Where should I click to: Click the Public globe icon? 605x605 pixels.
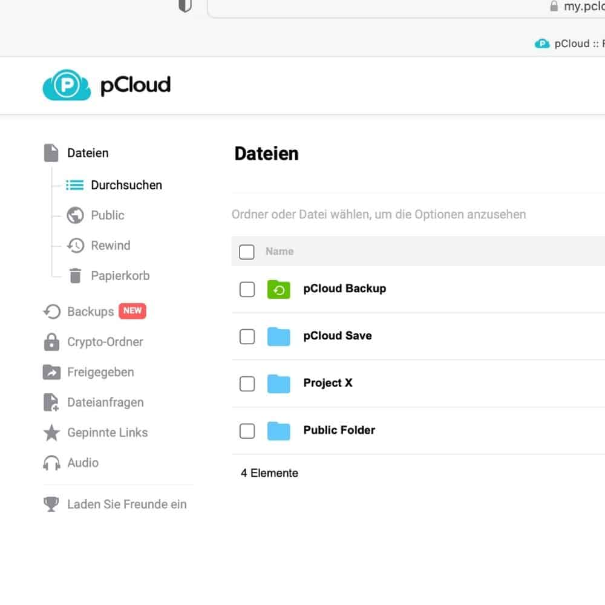click(x=75, y=215)
